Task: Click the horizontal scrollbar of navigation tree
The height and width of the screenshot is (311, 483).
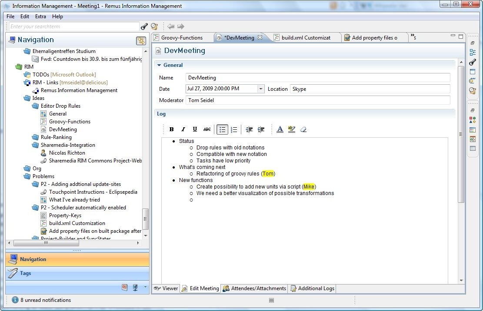Action: tap(47, 243)
